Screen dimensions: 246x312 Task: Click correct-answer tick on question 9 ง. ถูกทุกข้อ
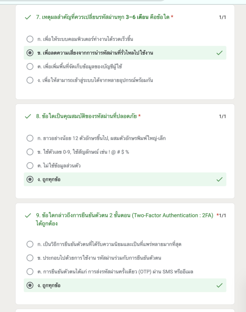[219, 285]
